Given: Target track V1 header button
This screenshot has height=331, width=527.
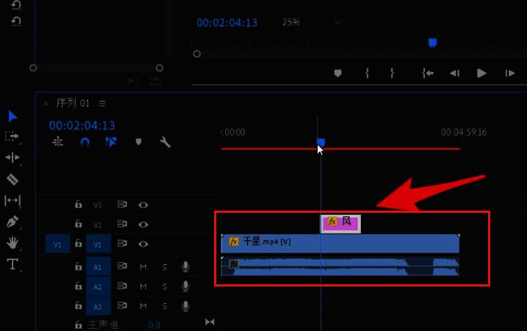Looking at the screenshot, I should coord(98,244).
